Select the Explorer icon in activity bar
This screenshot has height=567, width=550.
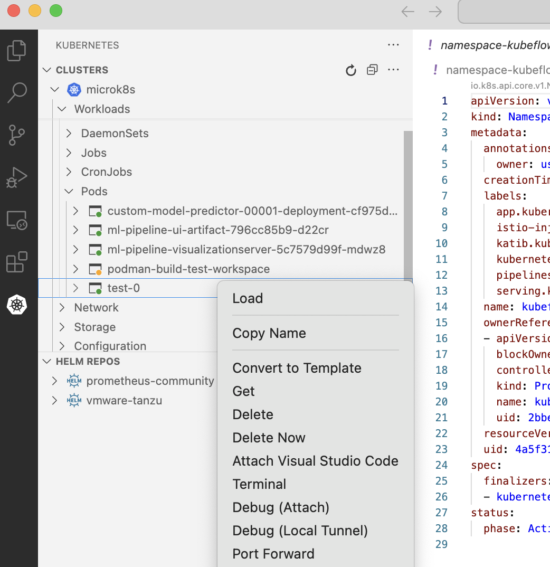click(17, 50)
